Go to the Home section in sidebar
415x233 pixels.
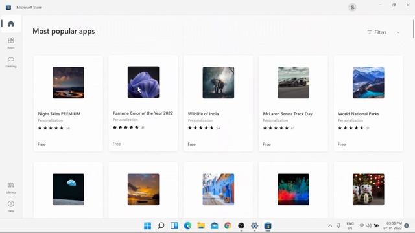(x=11, y=24)
